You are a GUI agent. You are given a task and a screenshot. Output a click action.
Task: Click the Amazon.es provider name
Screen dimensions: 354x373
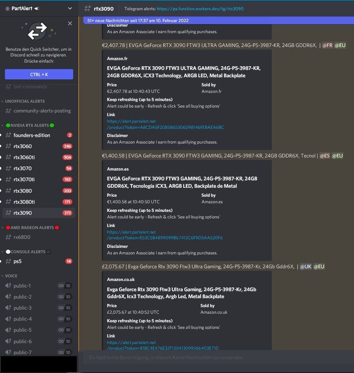coord(118,169)
